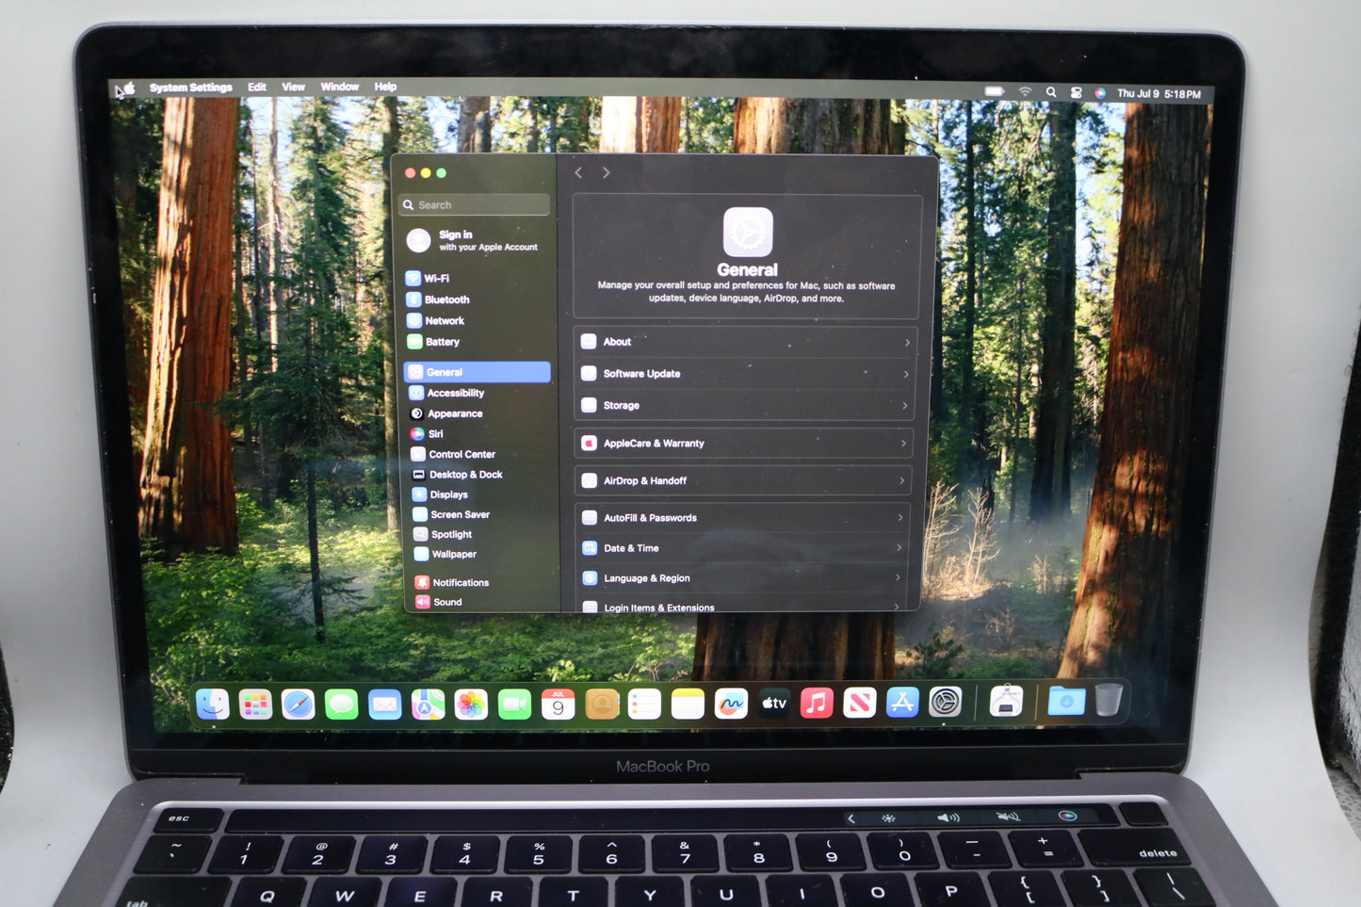Open Spotlight search in menu bar
1361x907 pixels.
(1051, 92)
